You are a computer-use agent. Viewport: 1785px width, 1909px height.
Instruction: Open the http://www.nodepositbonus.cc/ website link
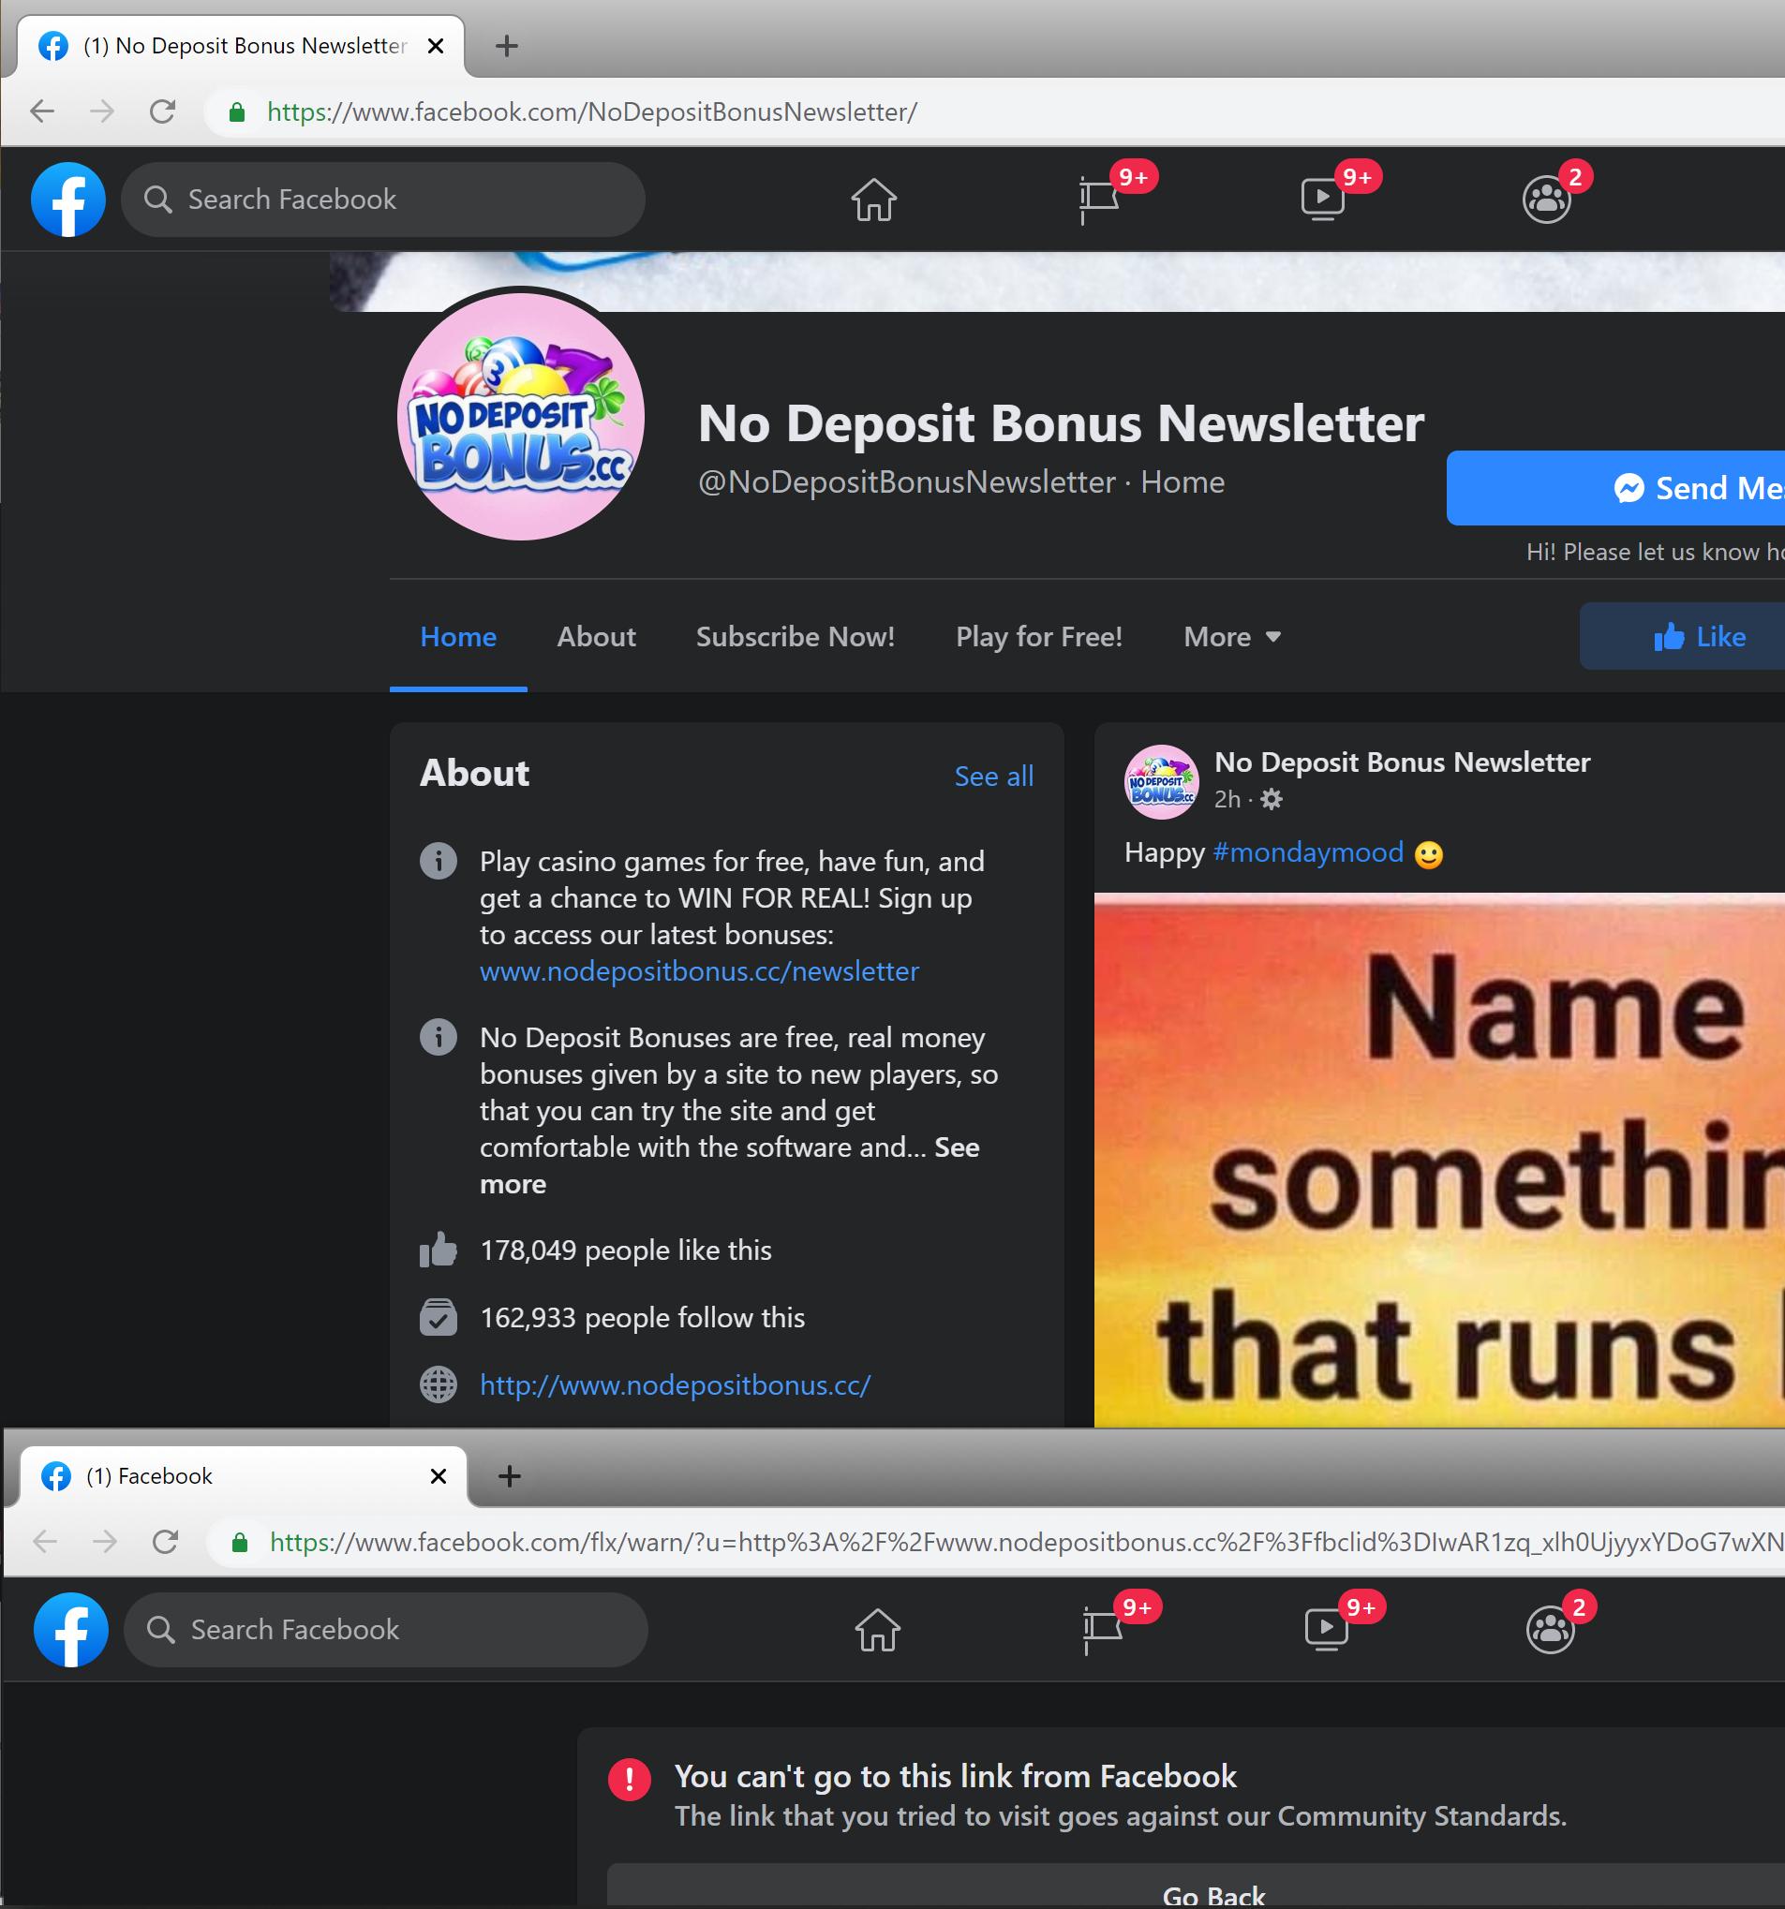[676, 1384]
